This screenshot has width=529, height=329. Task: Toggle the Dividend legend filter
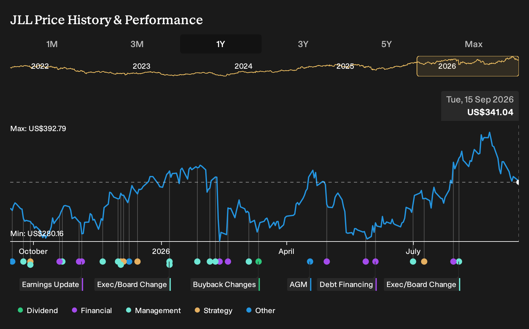pyautogui.click(x=38, y=311)
